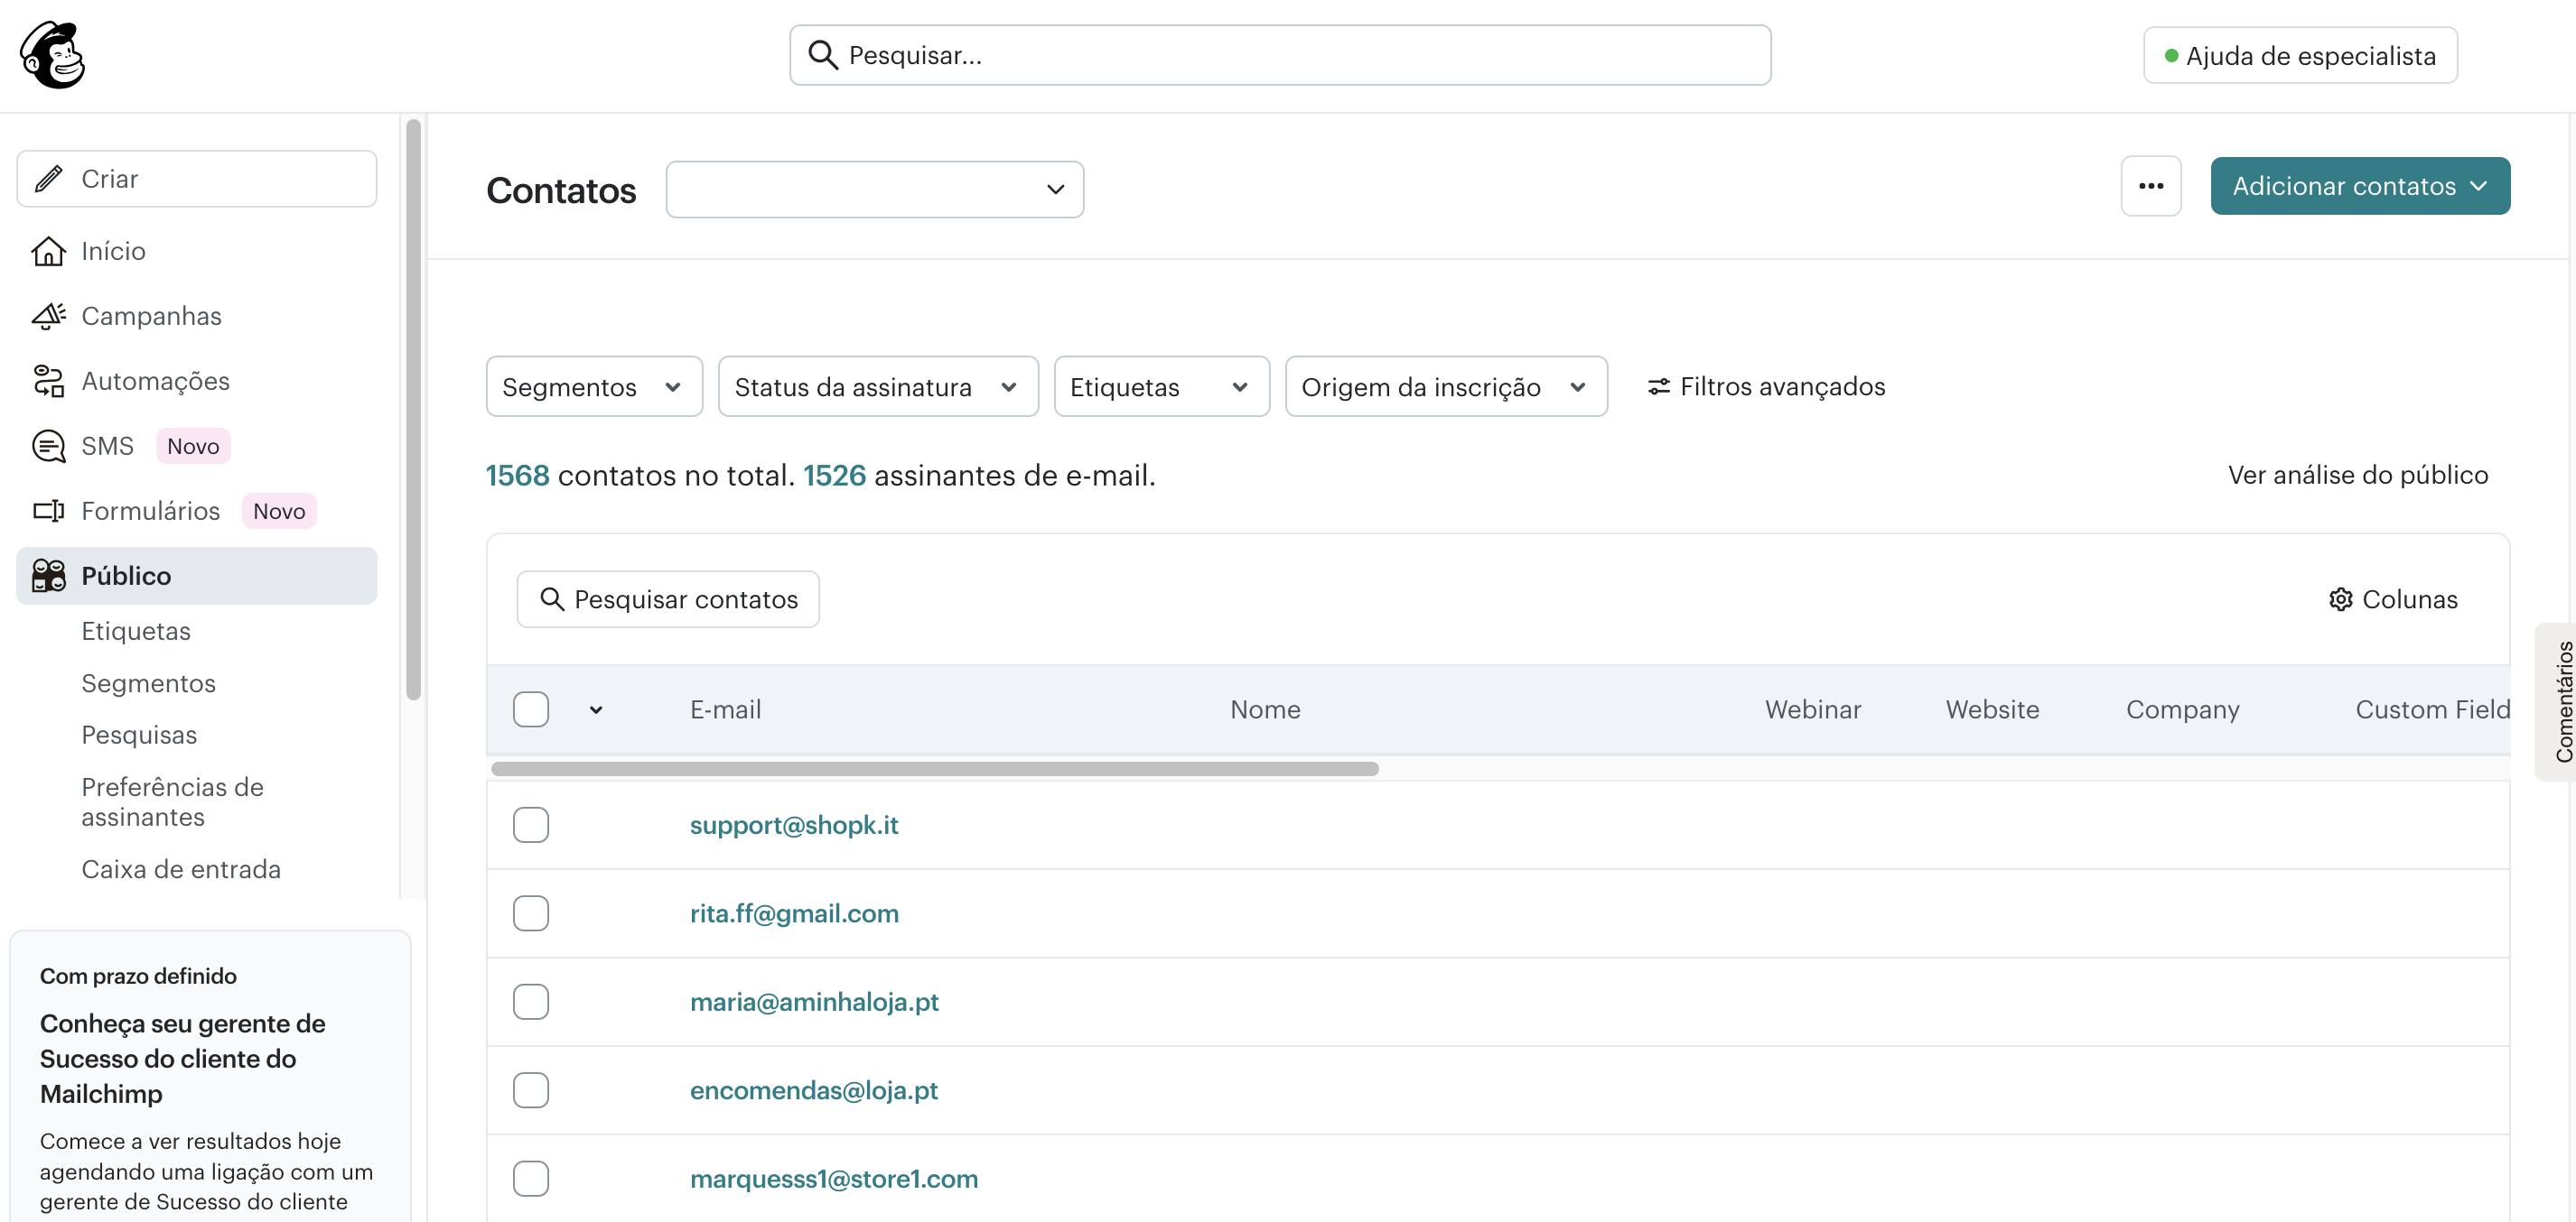The width and height of the screenshot is (2576, 1222).
Task: Click Ver análise do público link
Action: coord(2357,475)
